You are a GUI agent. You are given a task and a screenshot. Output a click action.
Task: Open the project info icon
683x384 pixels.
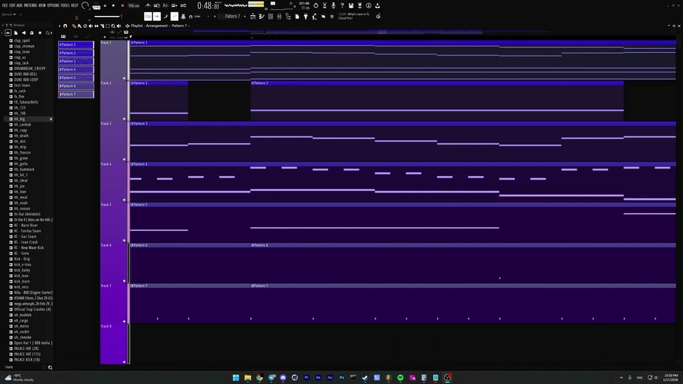(368, 5)
